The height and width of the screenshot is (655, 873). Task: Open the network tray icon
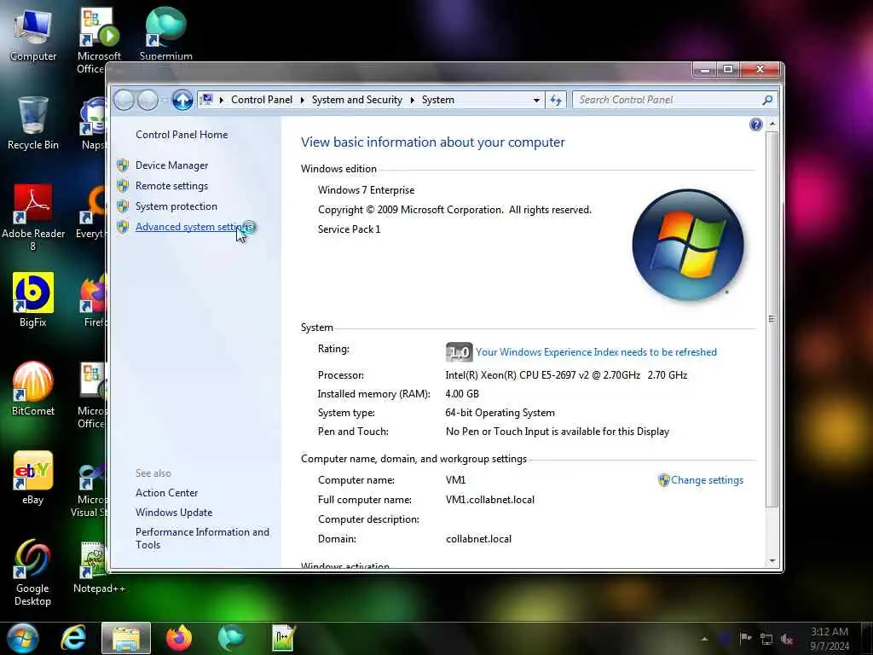pyautogui.click(x=766, y=639)
